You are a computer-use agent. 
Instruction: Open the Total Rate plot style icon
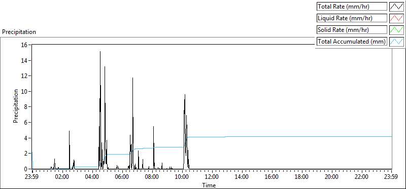click(x=396, y=7)
